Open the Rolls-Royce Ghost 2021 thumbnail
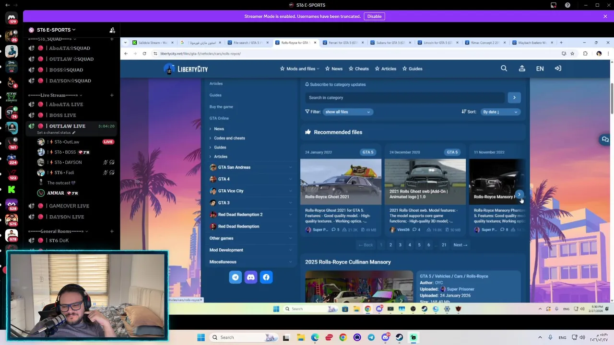 click(341, 182)
